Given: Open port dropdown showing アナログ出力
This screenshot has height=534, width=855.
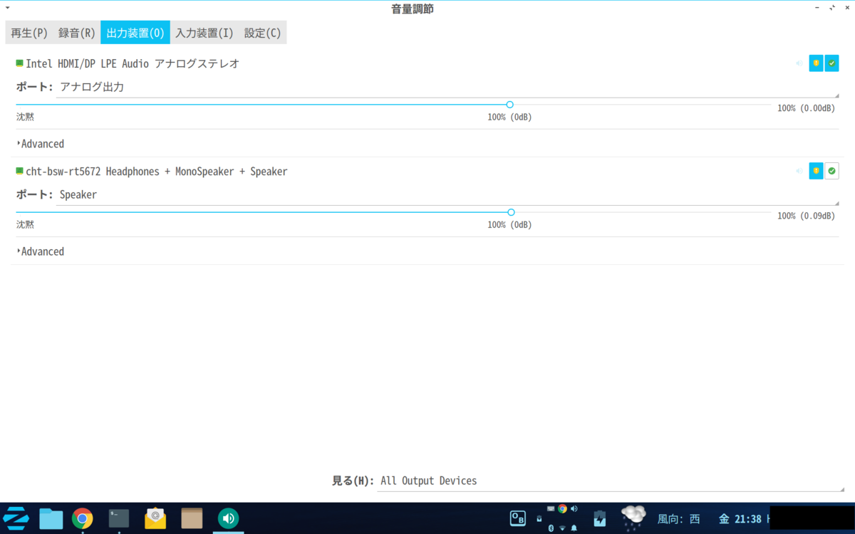Looking at the screenshot, I should pos(447,87).
